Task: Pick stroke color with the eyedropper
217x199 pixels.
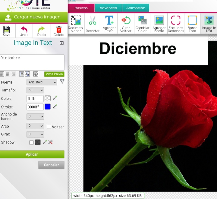Action: click(x=55, y=106)
